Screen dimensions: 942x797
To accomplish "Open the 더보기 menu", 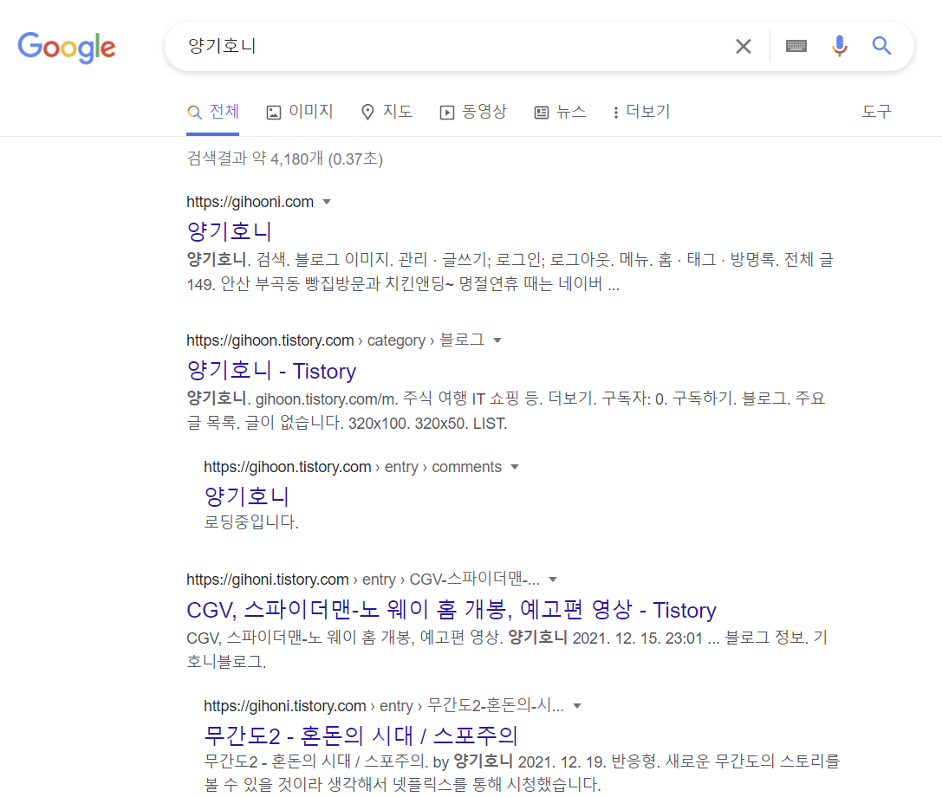I will coord(641,112).
